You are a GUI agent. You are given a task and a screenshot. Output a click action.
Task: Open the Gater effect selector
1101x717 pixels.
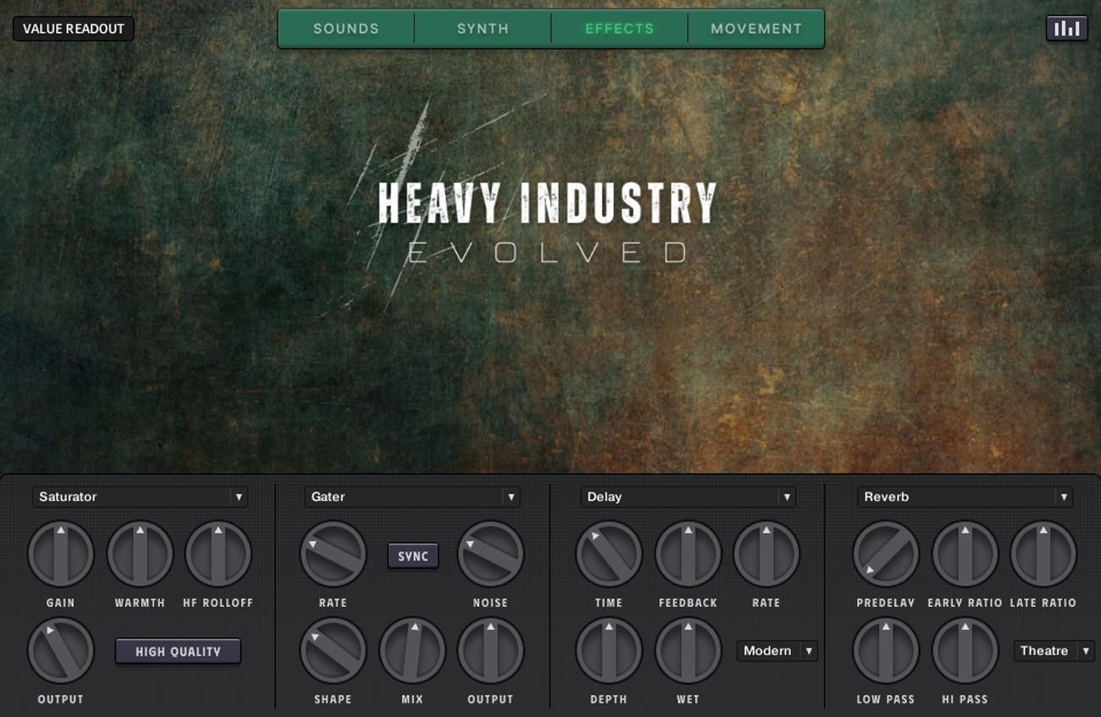pyautogui.click(x=412, y=497)
